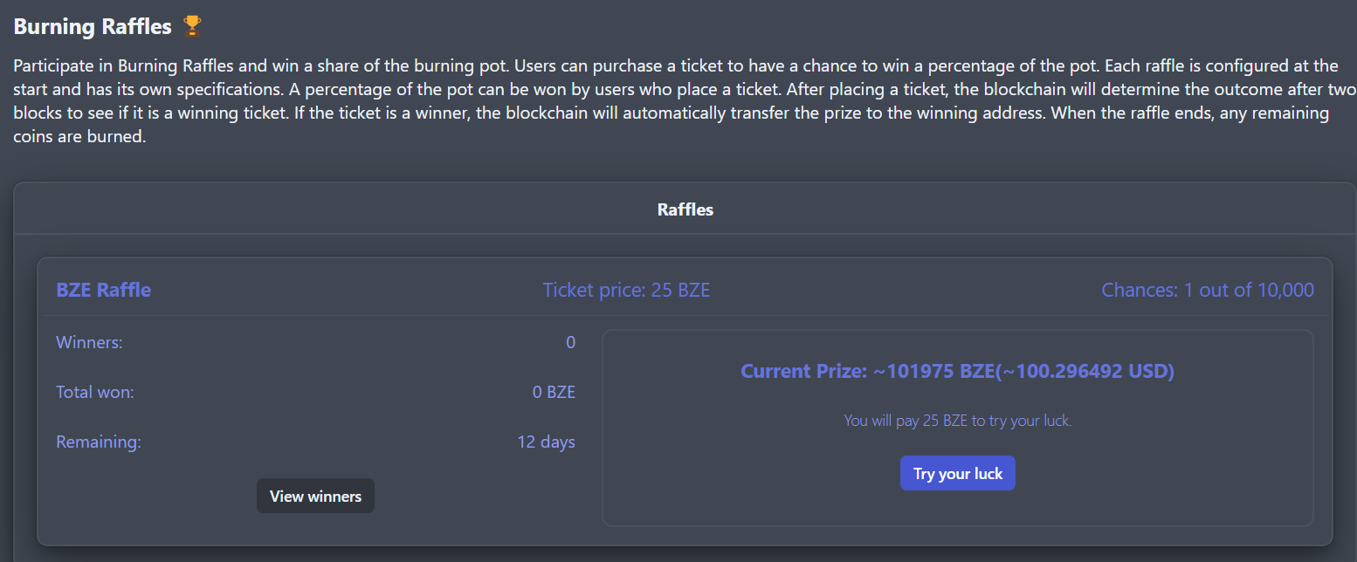Click the Remaining label
Screen dimensions: 1357x562
coord(98,442)
